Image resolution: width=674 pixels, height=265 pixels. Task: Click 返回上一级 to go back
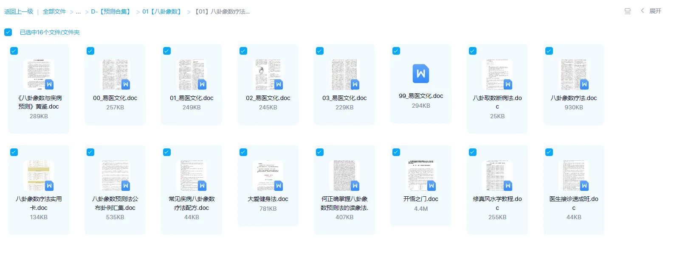(x=19, y=12)
